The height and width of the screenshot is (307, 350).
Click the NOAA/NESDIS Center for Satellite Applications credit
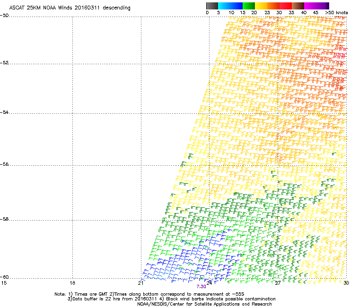tap(204, 304)
